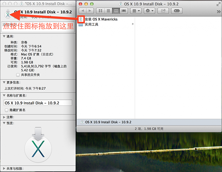
Task: Click the 上次打开时间 今天 下午8:27 line
Action: pyautogui.click(x=25, y=88)
